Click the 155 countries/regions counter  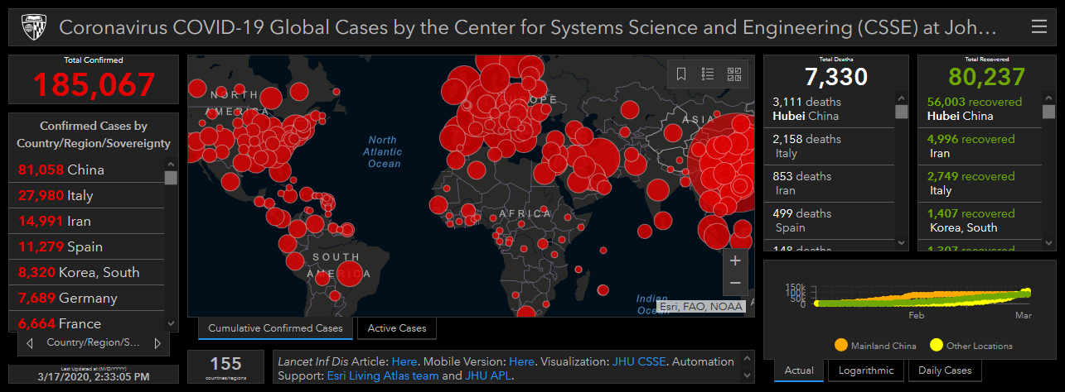pyautogui.click(x=225, y=367)
